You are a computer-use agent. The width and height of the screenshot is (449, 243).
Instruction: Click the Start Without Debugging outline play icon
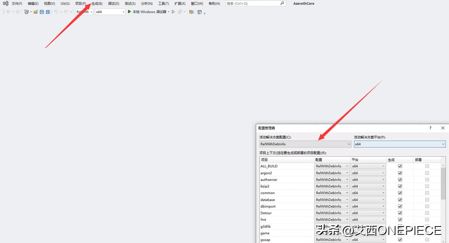[x=173, y=12]
